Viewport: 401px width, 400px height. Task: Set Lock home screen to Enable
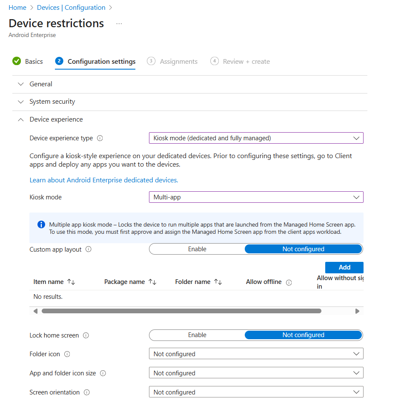(197, 335)
